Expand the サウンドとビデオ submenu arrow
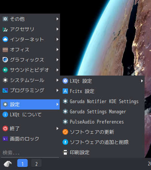The height and width of the screenshot is (170, 151). [57, 70]
